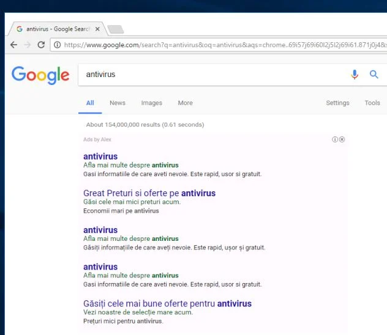Open the More search menu

(186, 103)
